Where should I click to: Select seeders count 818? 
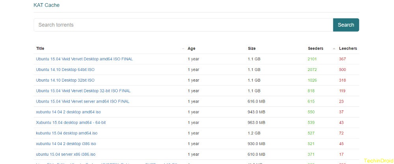[x=311, y=91]
